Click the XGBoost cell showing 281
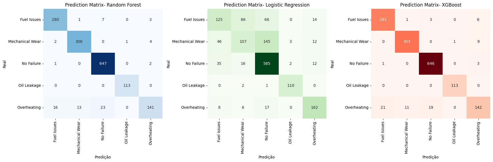The image size is (493, 162). tap(383, 20)
